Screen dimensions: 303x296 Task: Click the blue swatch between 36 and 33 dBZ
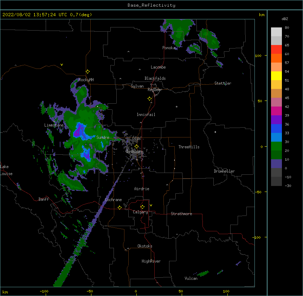pos(276,128)
